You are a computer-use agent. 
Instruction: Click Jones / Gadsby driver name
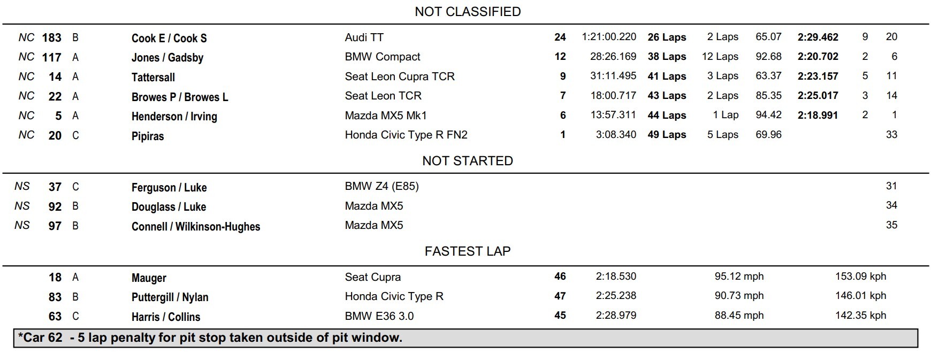click(x=167, y=57)
